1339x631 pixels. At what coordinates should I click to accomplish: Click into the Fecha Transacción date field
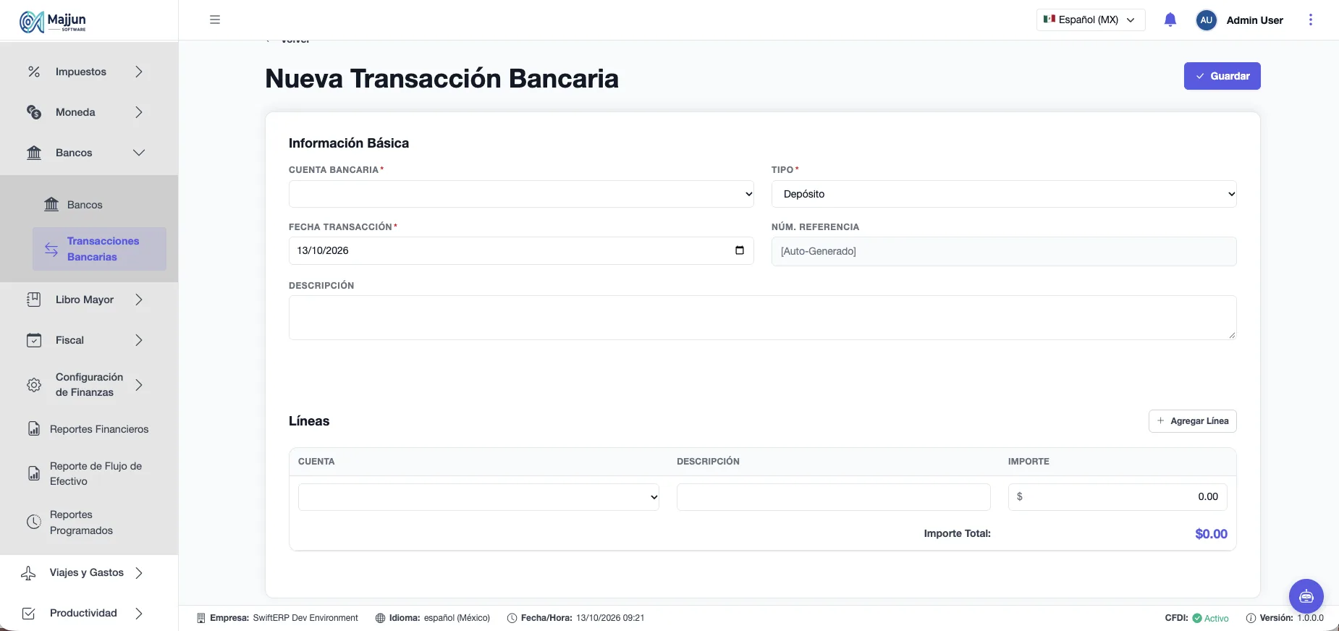[x=521, y=250]
